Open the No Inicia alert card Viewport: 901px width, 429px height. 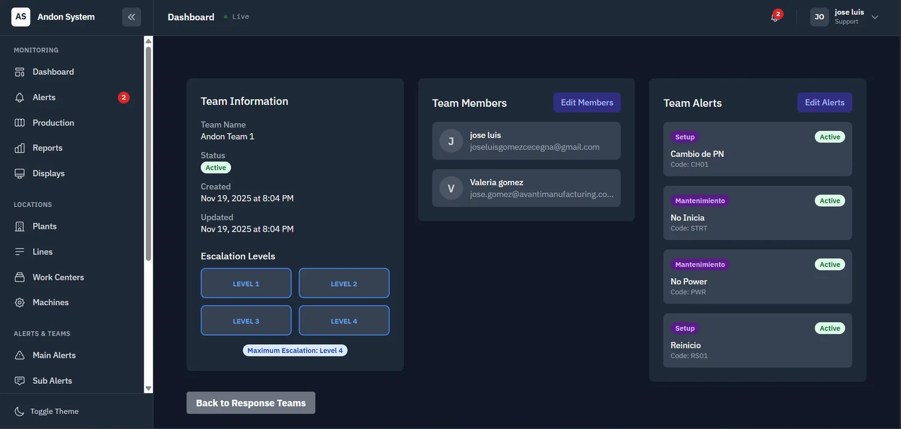757,213
